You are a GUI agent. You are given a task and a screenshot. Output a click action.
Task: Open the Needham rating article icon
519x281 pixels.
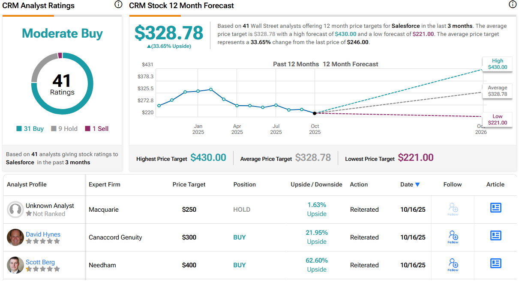point(495,263)
